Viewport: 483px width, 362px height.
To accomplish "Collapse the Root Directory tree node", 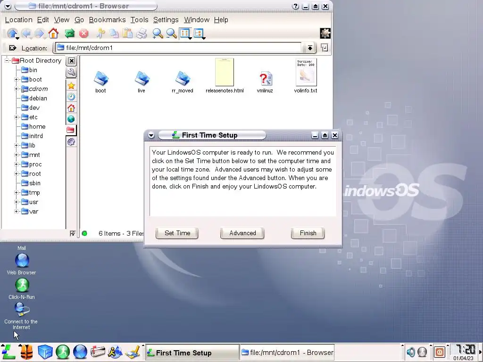I will coord(7,60).
